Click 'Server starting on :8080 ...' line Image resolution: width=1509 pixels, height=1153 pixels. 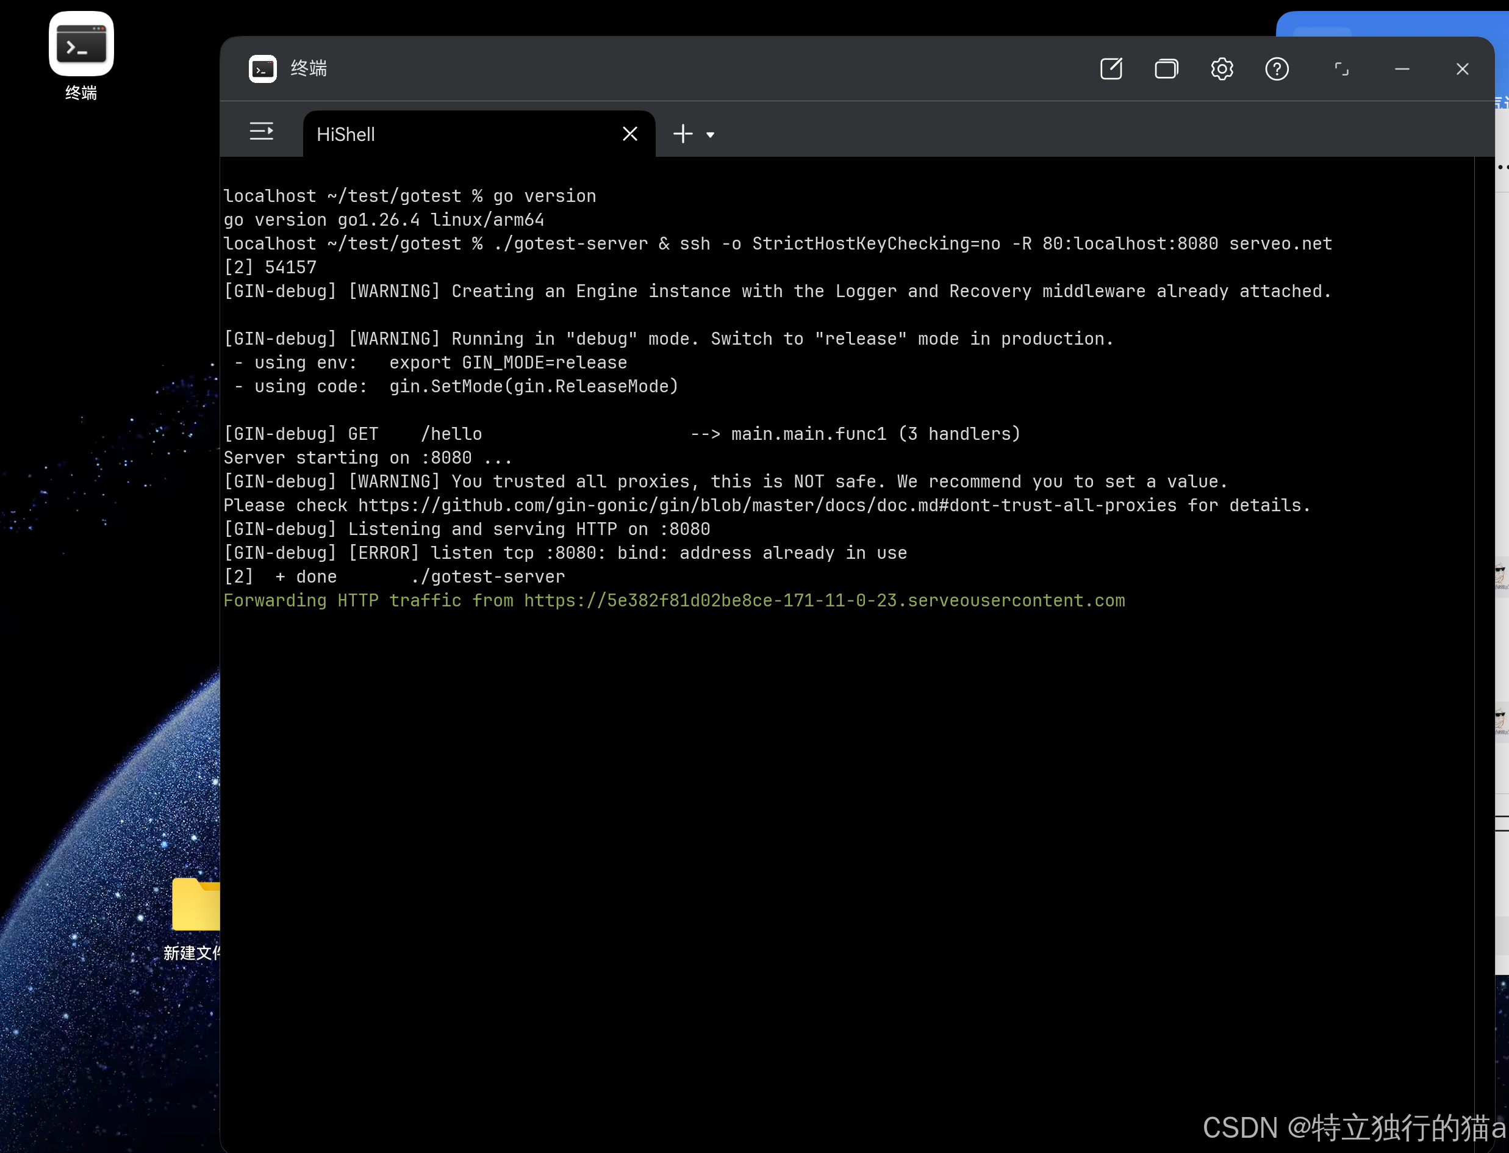pyautogui.click(x=368, y=458)
